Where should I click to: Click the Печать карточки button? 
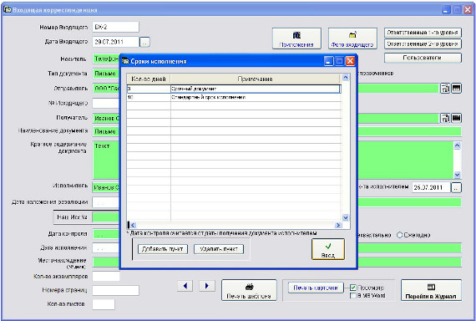(316, 288)
